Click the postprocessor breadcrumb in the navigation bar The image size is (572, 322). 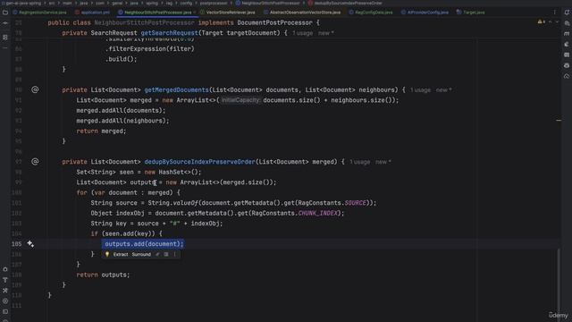point(214,3)
